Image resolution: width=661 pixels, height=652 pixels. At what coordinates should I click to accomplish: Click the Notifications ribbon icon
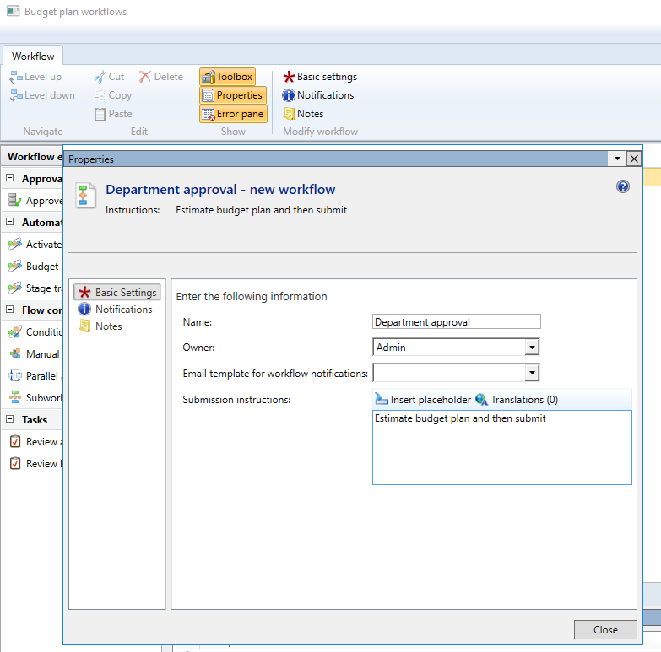pyautogui.click(x=289, y=95)
